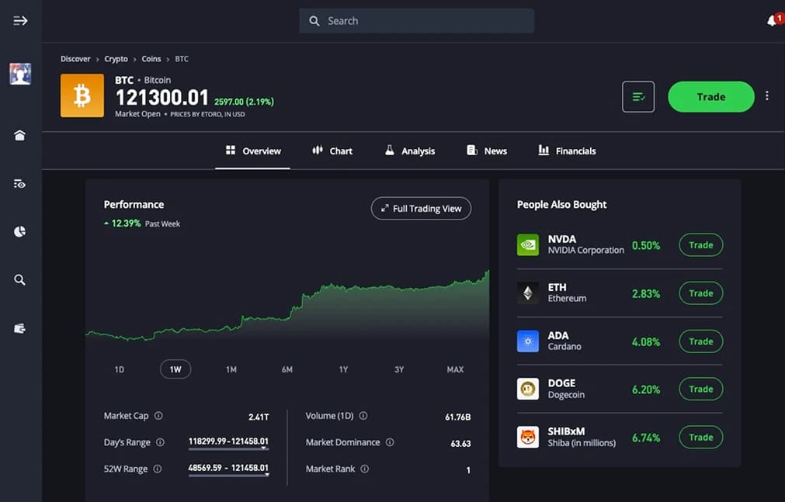Click the Search magnifier in the sidebar
785x502 pixels.
19,279
